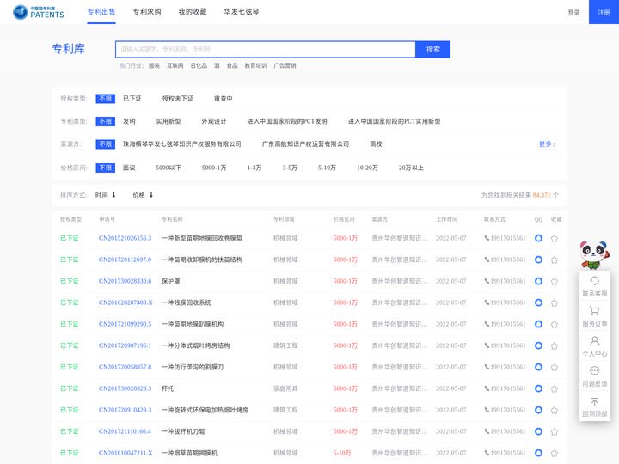Click QQ icon for 一种苗期收卸膜机的扶苗结构
Screen dimensions: 619x464
click(538, 259)
